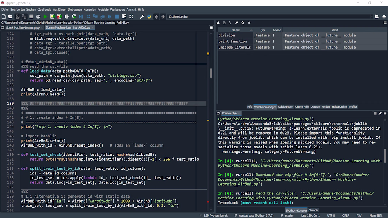Run the current selection or line
388x218 pixels.
(67, 17)
